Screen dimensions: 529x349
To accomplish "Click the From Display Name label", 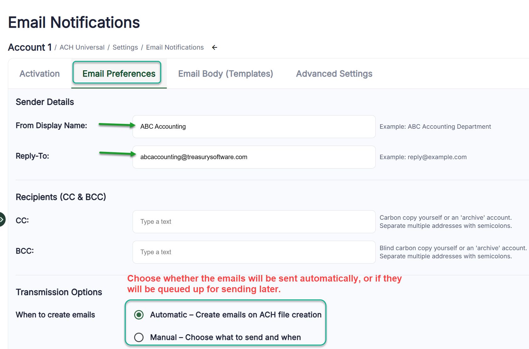I will pos(51,126).
